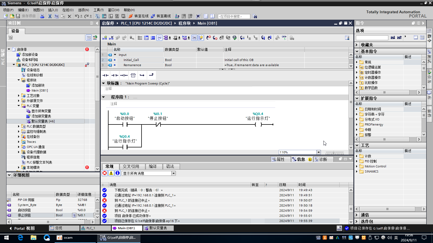The width and height of the screenshot is (433, 243).
Task: Click the Edge browser icon in taskbar
Action: tap(20, 238)
